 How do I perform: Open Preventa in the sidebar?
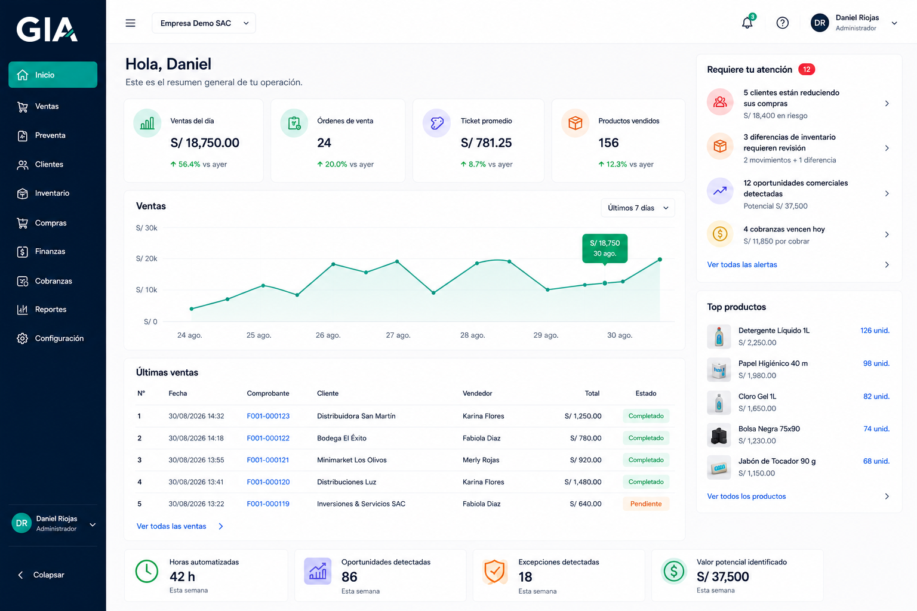(x=53, y=135)
